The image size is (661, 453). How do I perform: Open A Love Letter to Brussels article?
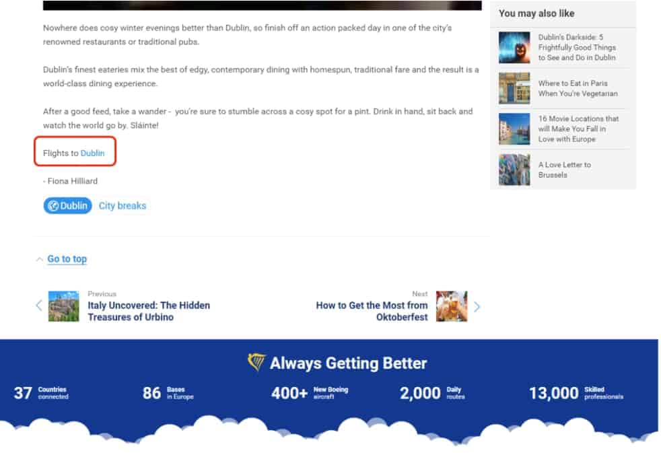pyautogui.click(x=565, y=170)
